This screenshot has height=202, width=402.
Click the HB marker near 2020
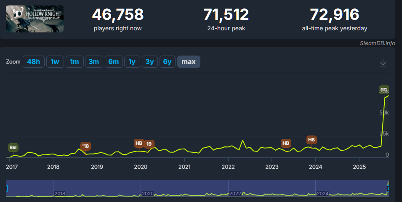139,143
